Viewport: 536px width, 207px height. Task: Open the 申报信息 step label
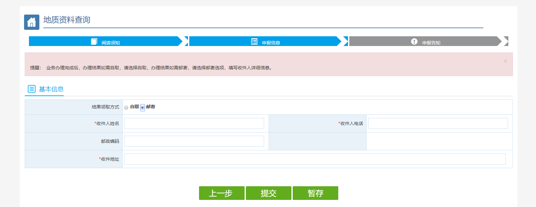(x=271, y=43)
